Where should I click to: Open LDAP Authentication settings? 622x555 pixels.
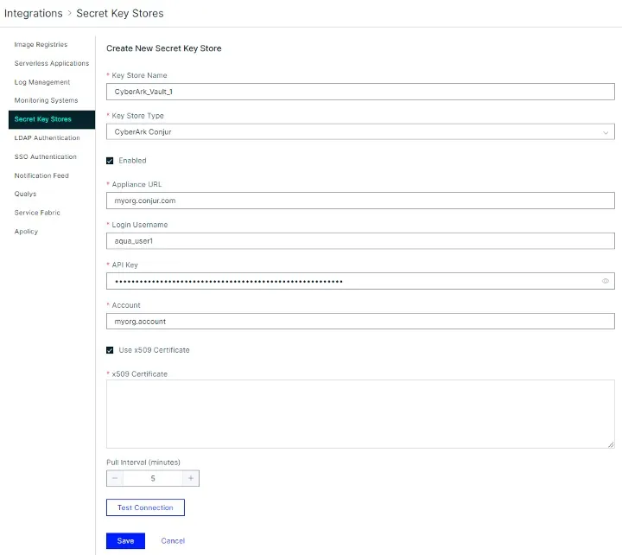[47, 137]
